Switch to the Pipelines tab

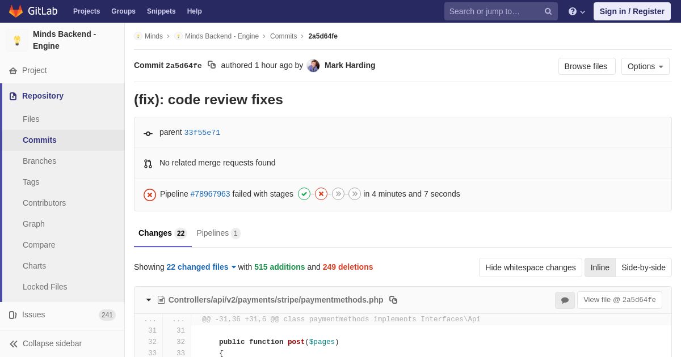pyautogui.click(x=218, y=233)
